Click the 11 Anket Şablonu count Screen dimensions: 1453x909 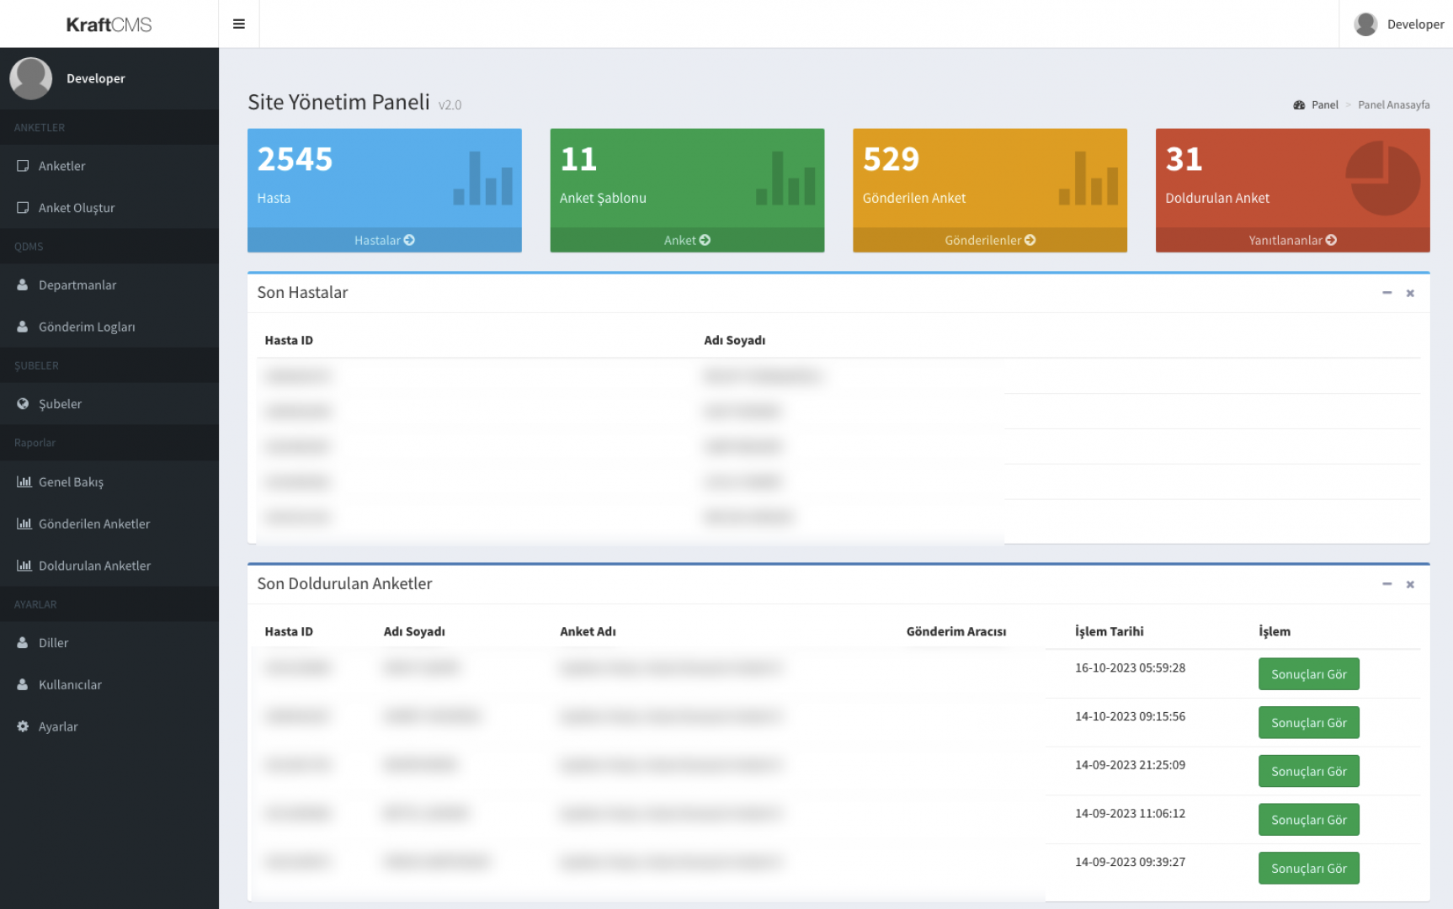[578, 159]
